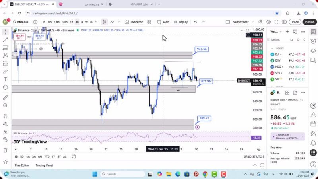The width and height of the screenshot is (318, 179).
Task: Open chart settings gear icon
Action: tap(269, 22)
